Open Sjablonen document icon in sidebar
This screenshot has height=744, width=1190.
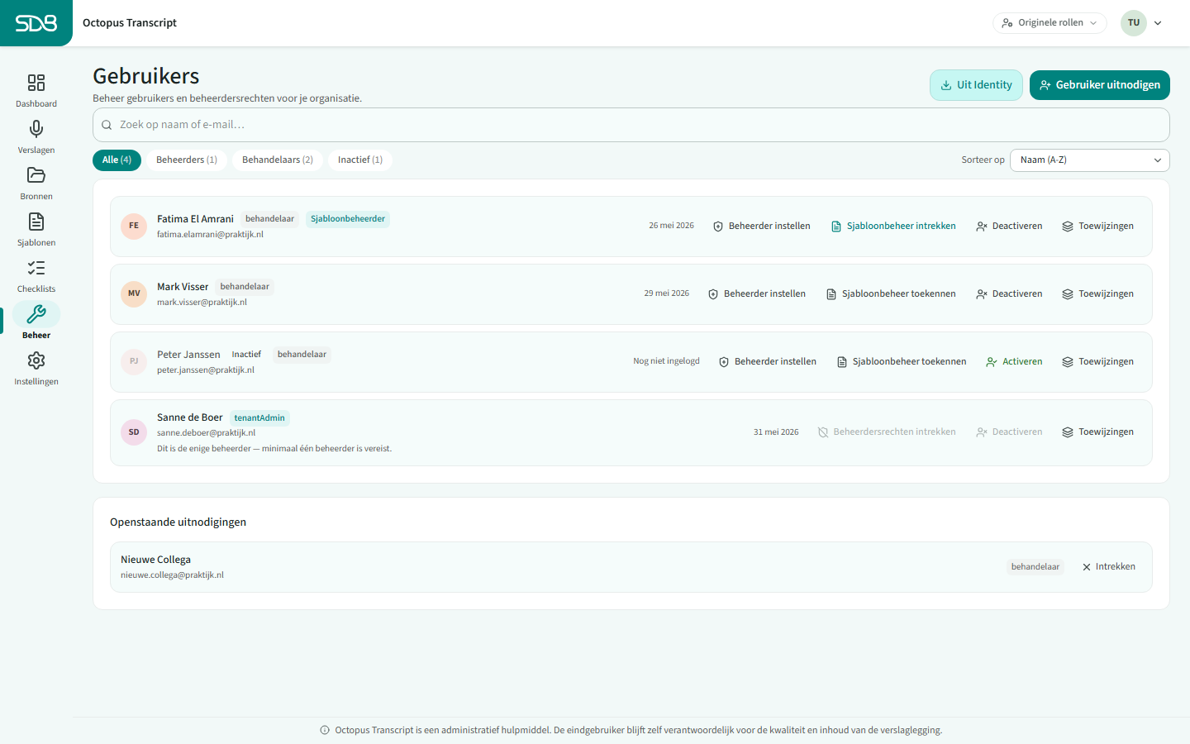tap(36, 222)
